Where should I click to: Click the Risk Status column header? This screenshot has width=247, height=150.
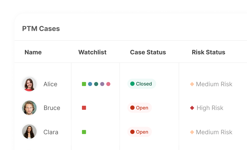click(208, 52)
